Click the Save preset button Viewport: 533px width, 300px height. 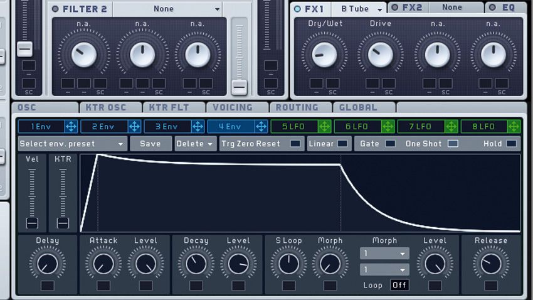150,144
